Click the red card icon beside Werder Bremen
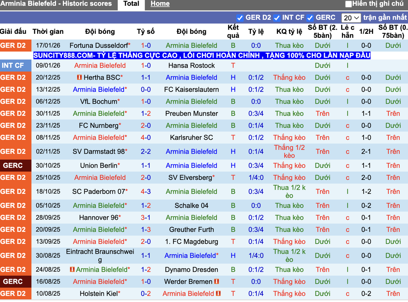408x302 pixels. 216,282
